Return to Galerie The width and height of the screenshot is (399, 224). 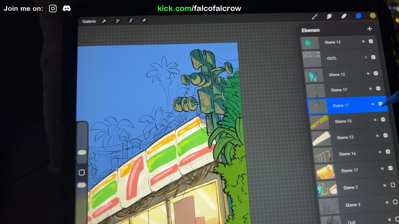click(x=89, y=21)
